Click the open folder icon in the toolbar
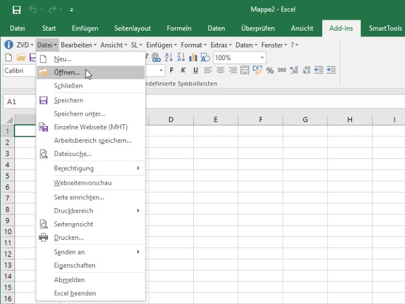Screen dimensions: 405x304 point(21,57)
